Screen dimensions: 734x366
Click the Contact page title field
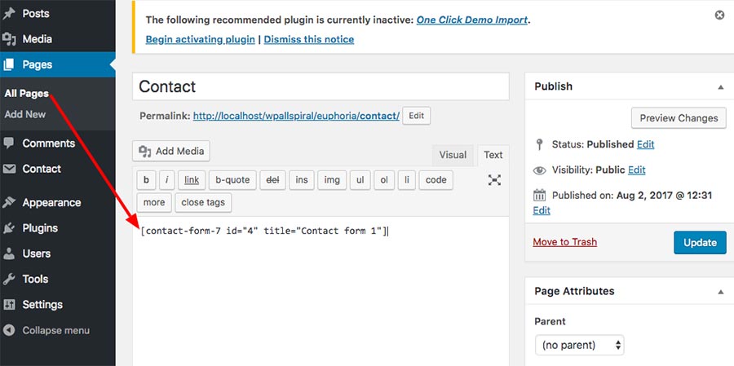[x=321, y=86]
